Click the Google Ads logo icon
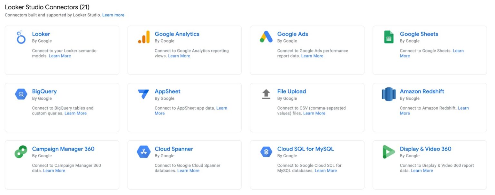 click(266, 37)
